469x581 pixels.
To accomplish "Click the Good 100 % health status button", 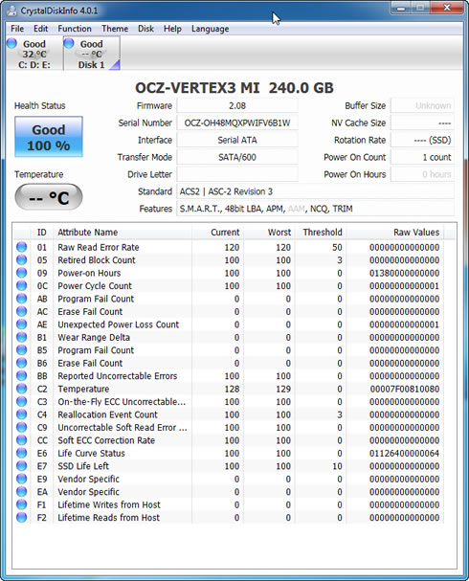I will point(49,137).
